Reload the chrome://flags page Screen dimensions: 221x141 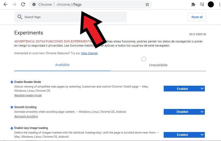[23, 4]
